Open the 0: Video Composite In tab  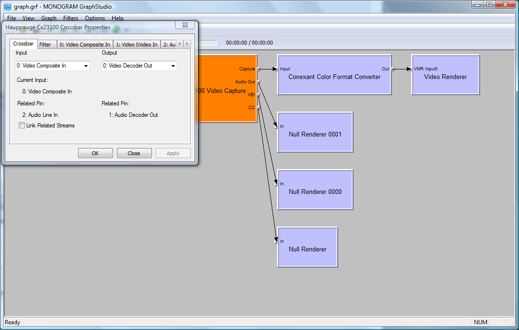[85, 45]
